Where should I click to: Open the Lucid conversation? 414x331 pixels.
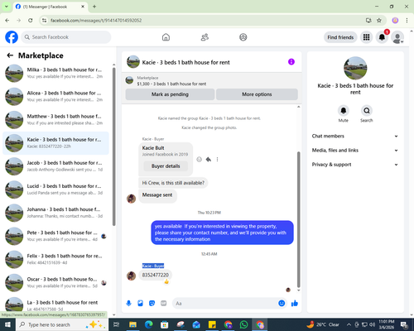[55, 189]
